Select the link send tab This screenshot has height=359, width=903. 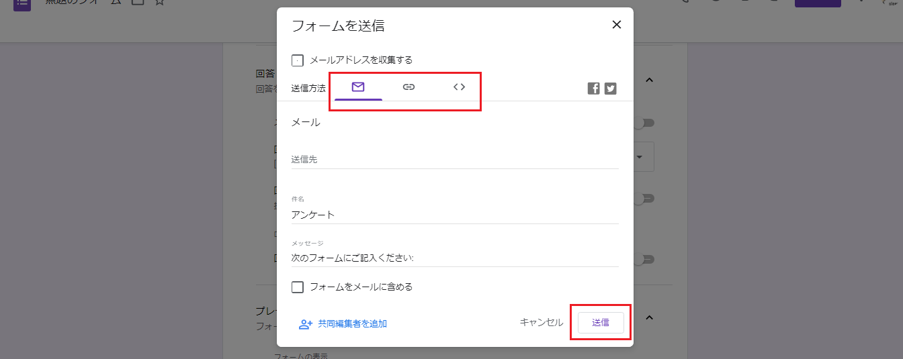click(408, 87)
